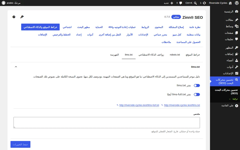Open the comments bubble icon in admin bar
Viewport: 240px width, 150px height.
tap(180, 3)
